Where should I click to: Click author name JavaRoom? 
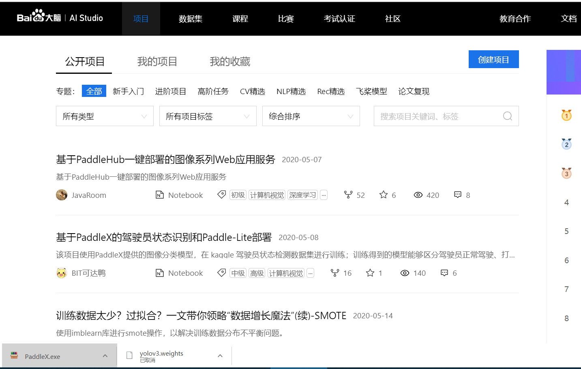[x=89, y=195]
